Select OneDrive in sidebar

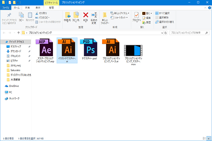click(x=14, y=86)
